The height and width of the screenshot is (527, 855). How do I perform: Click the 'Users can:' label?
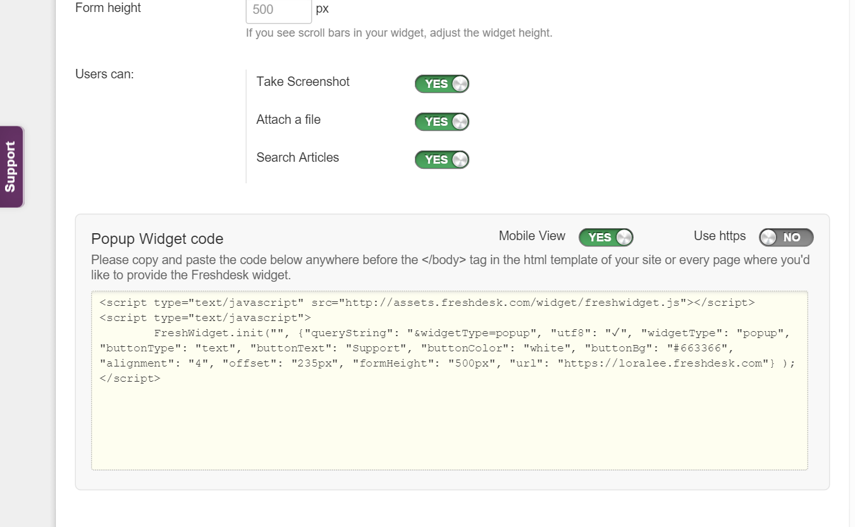(104, 74)
